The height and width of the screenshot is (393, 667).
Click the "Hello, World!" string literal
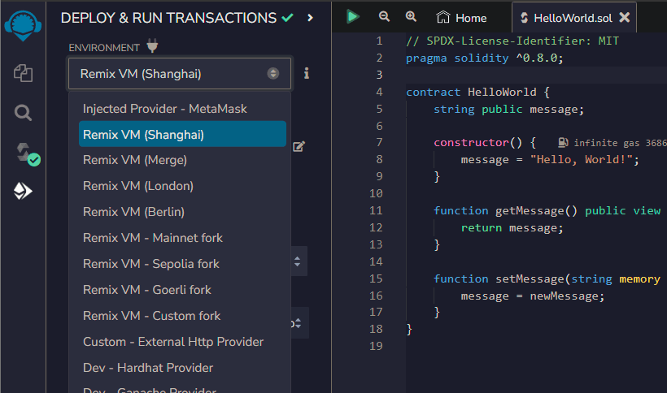click(581, 160)
